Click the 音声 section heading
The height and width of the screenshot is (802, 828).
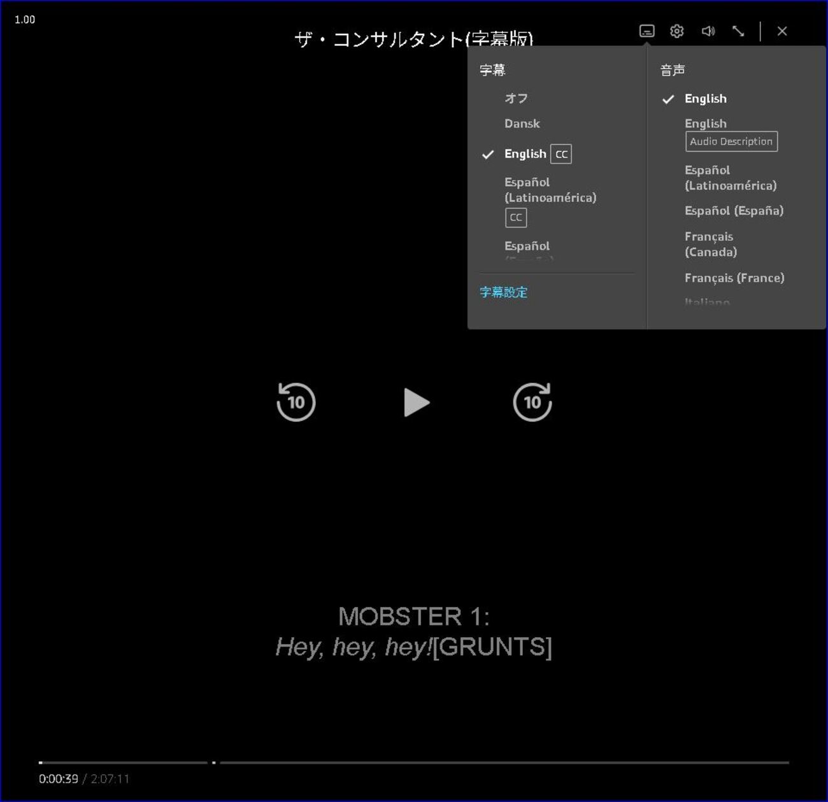[673, 70]
